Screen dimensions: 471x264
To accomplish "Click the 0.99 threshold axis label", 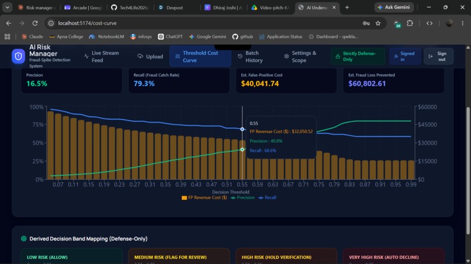I will pos(411,185).
